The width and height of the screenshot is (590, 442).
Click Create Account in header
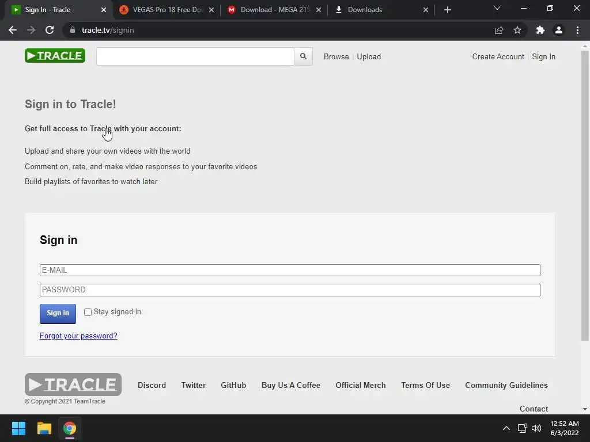pyautogui.click(x=498, y=56)
